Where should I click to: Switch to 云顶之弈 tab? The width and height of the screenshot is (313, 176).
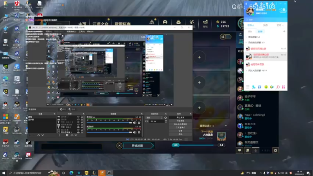(x=100, y=24)
